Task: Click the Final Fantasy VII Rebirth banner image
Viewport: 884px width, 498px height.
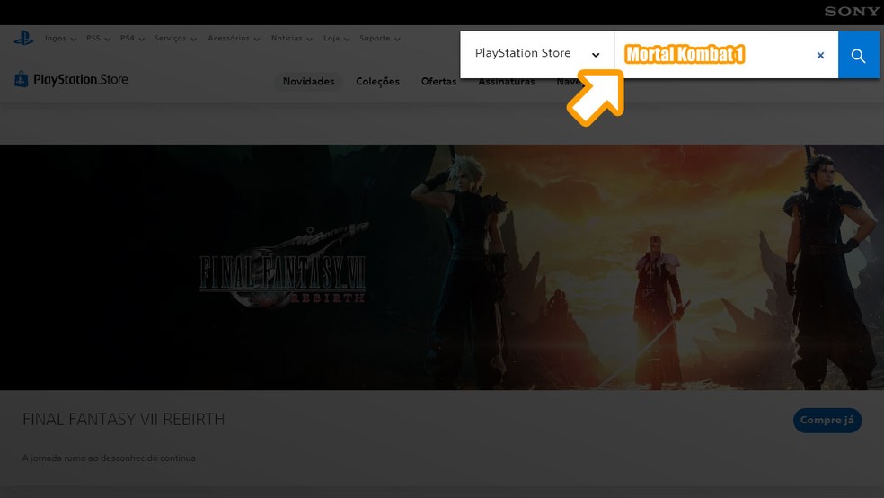Action: tap(442, 267)
